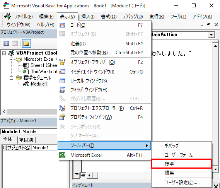Toggle the 編集 toolbar
Image resolution: width=220 pixels, height=188 pixels.
(x=181, y=173)
